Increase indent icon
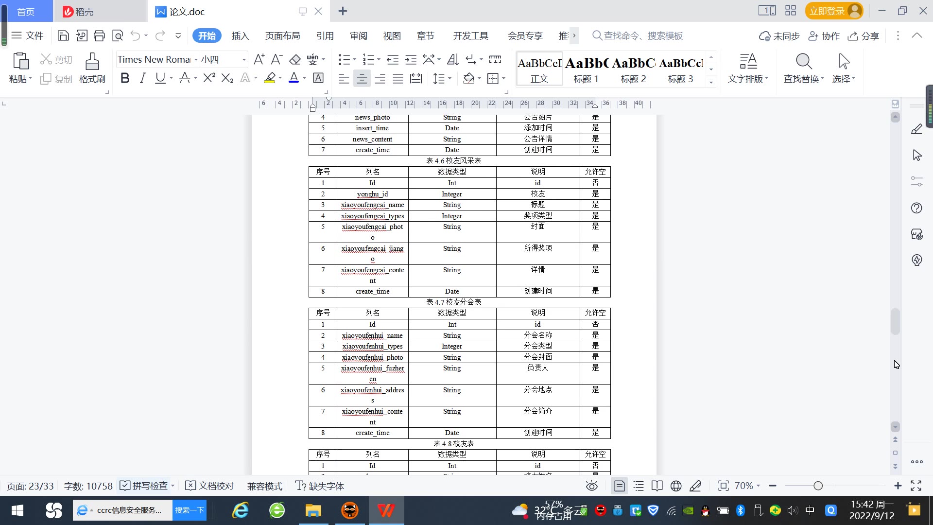This screenshot has width=933, height=525. [x=411, y=59]
